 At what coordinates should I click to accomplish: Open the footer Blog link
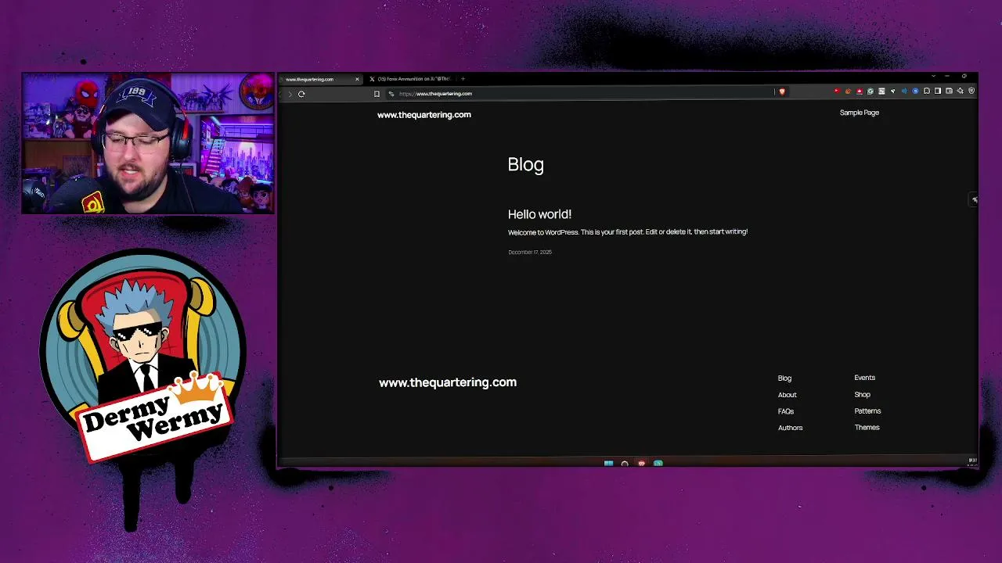pos(784,378)
